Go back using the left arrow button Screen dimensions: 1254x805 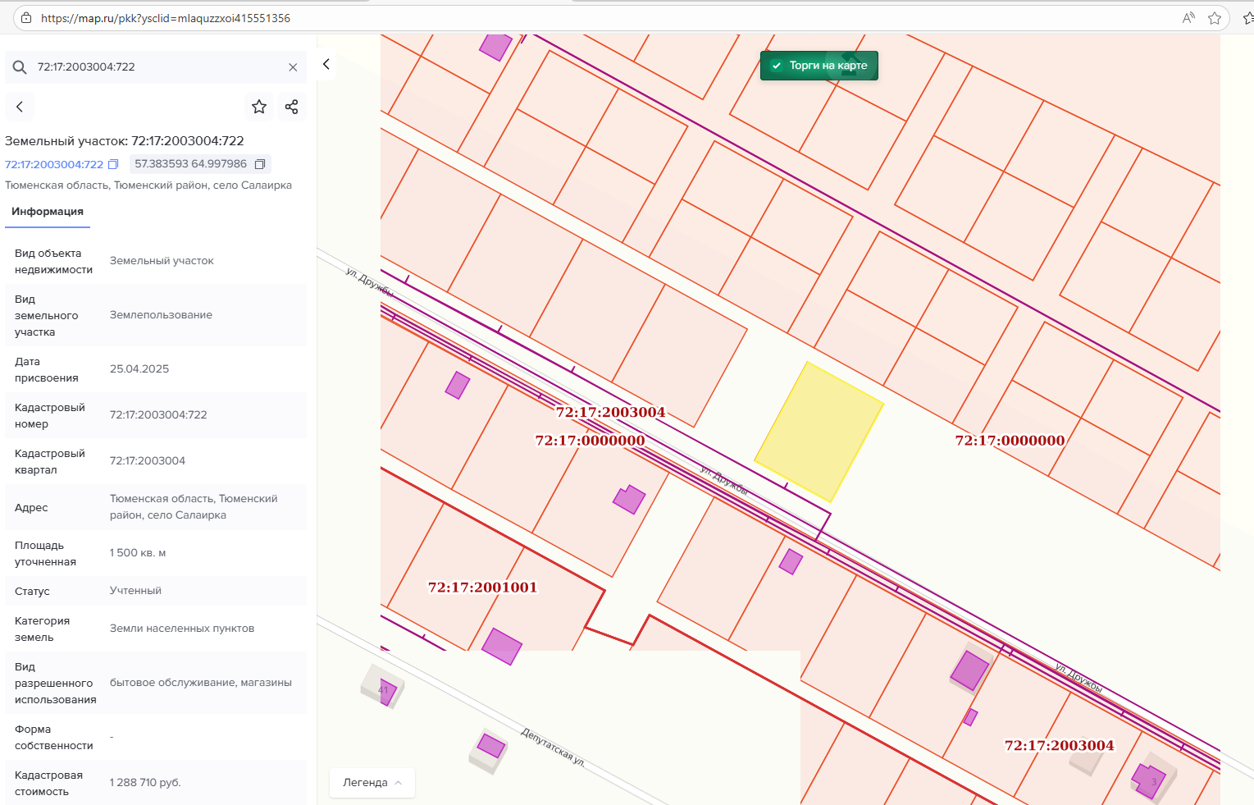(x=20, y=107)
